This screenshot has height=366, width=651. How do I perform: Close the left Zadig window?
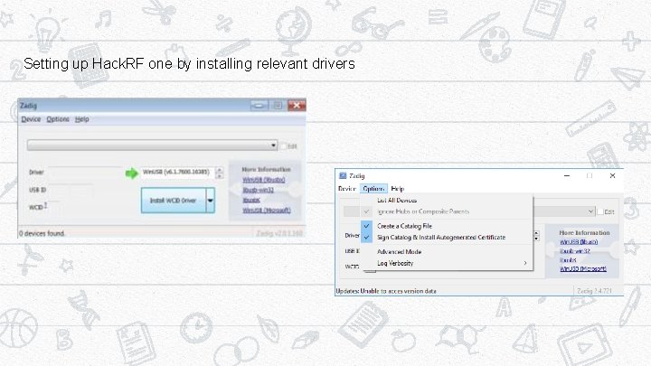pos(297,106)
